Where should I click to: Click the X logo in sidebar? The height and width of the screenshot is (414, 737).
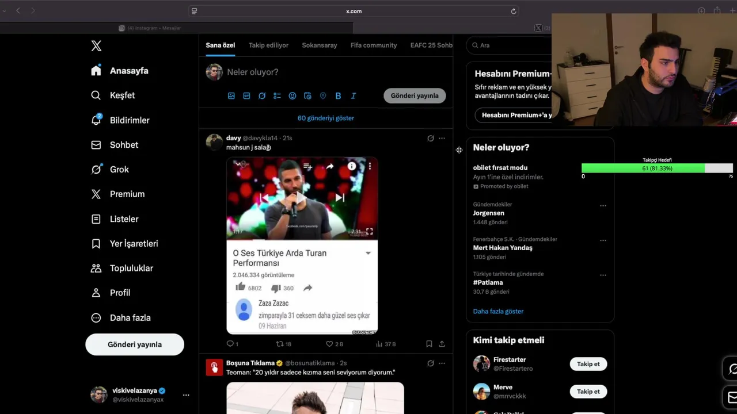[96, 46]
